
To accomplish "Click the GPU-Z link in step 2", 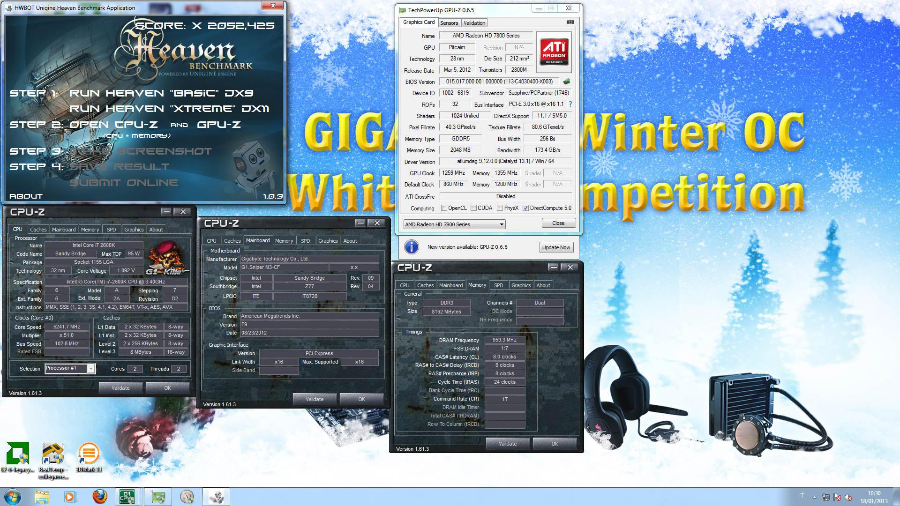I will coord(219,124).
